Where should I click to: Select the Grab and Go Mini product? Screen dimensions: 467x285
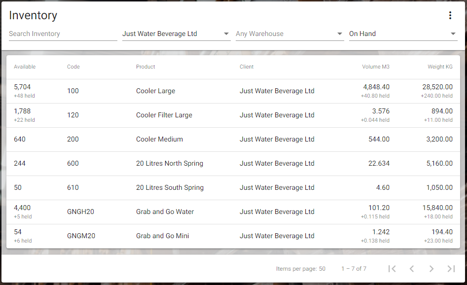tap(162, 236)
